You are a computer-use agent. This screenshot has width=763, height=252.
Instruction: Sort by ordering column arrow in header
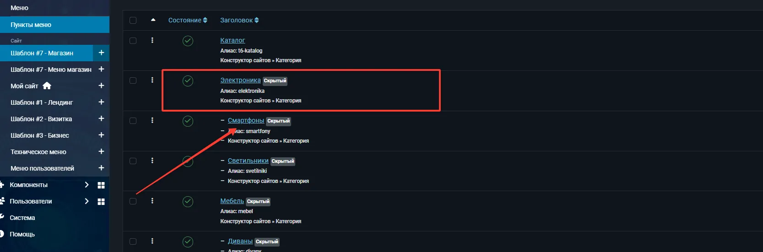[153, 20]
